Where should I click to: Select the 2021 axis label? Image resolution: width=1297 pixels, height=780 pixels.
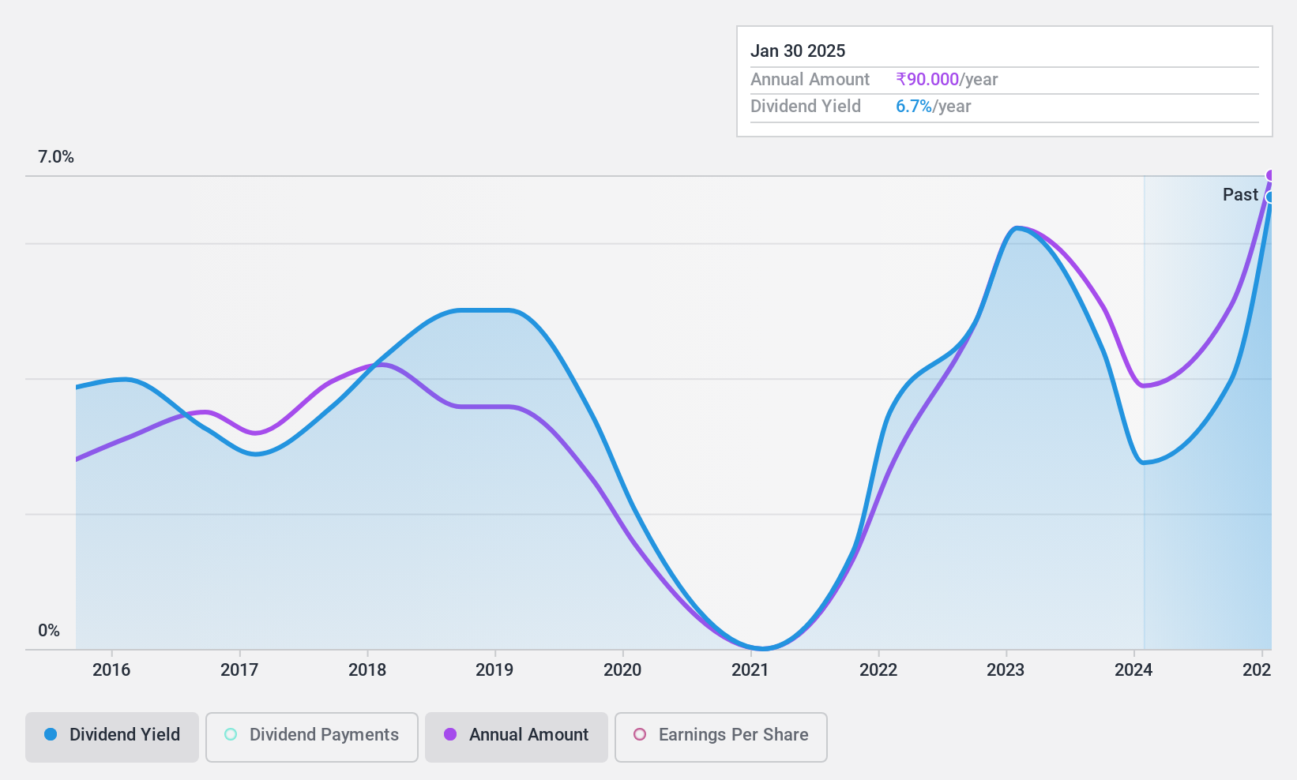(750, 670)
